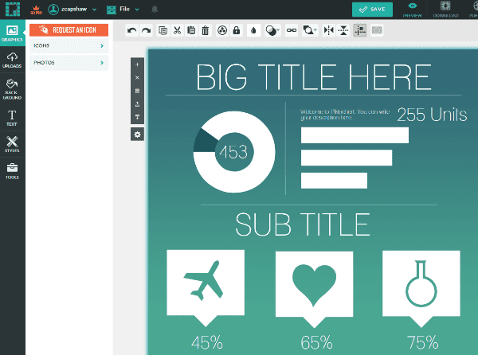This screenshot has width=478, height=355.
Task: Open the Graphics sidebar tab
Action: pyautogui.click(x=12, y=33)
